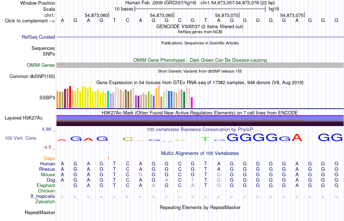Click the dash in Elephant row
Image resolution: width=344 pixels, height=221 pixels.
tap(62, 186)
